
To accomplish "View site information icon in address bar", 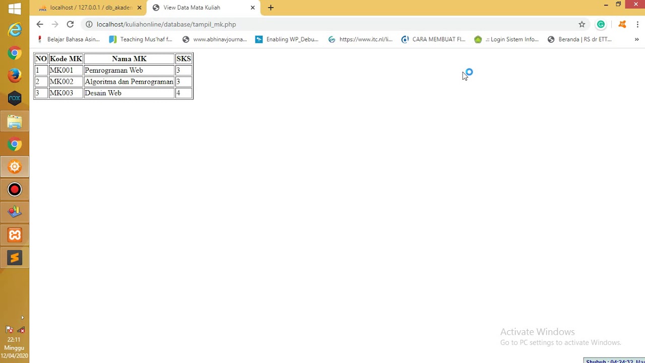I will 89,24.
